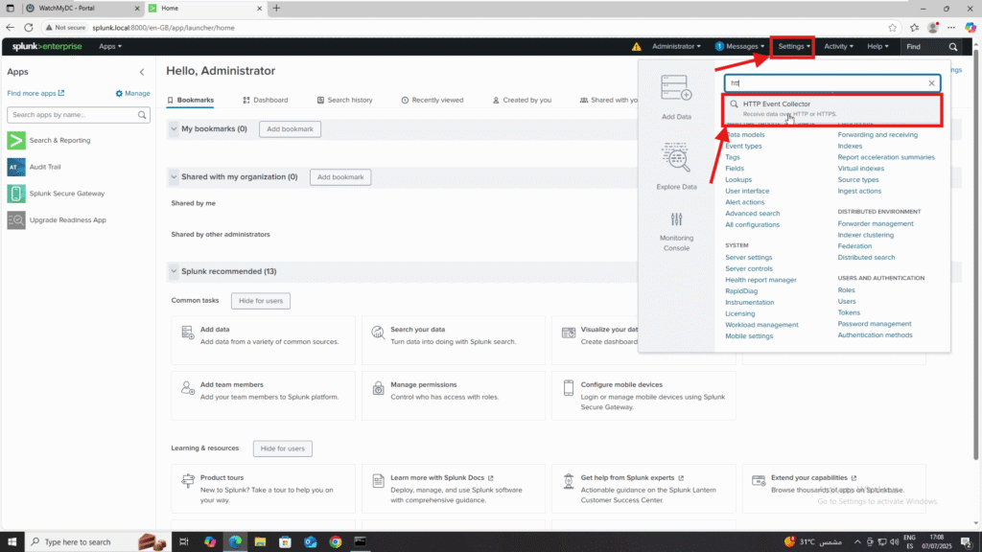Image resolution: width=982 pixels, height=552 pixels.
Task: Collapse Shared with my organization section
Action: point(175,177)
